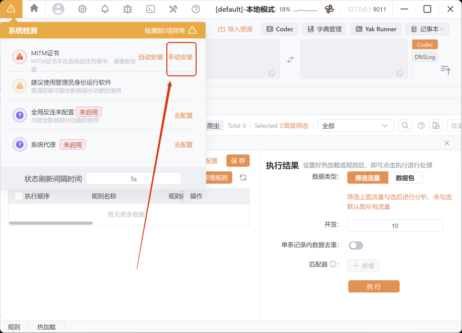Check the execution order header checkbox

(19, 196)
